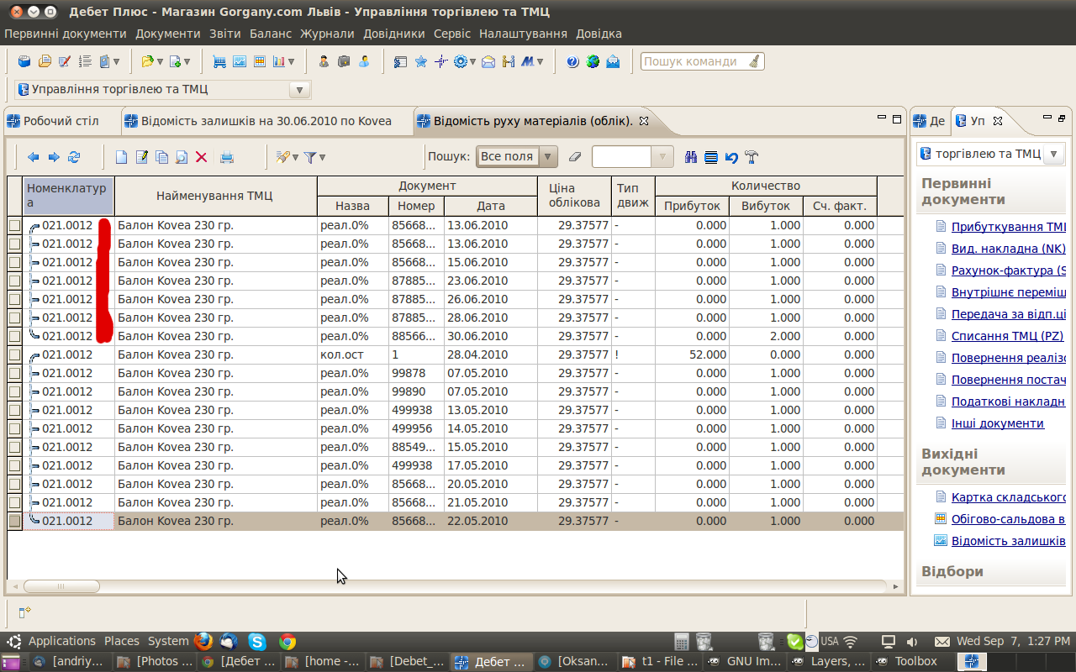The image size is (1076, 672).
Task: Open the side panel 'торгівлею та ТМЦ' dropdown
Action: [1054, 154]
